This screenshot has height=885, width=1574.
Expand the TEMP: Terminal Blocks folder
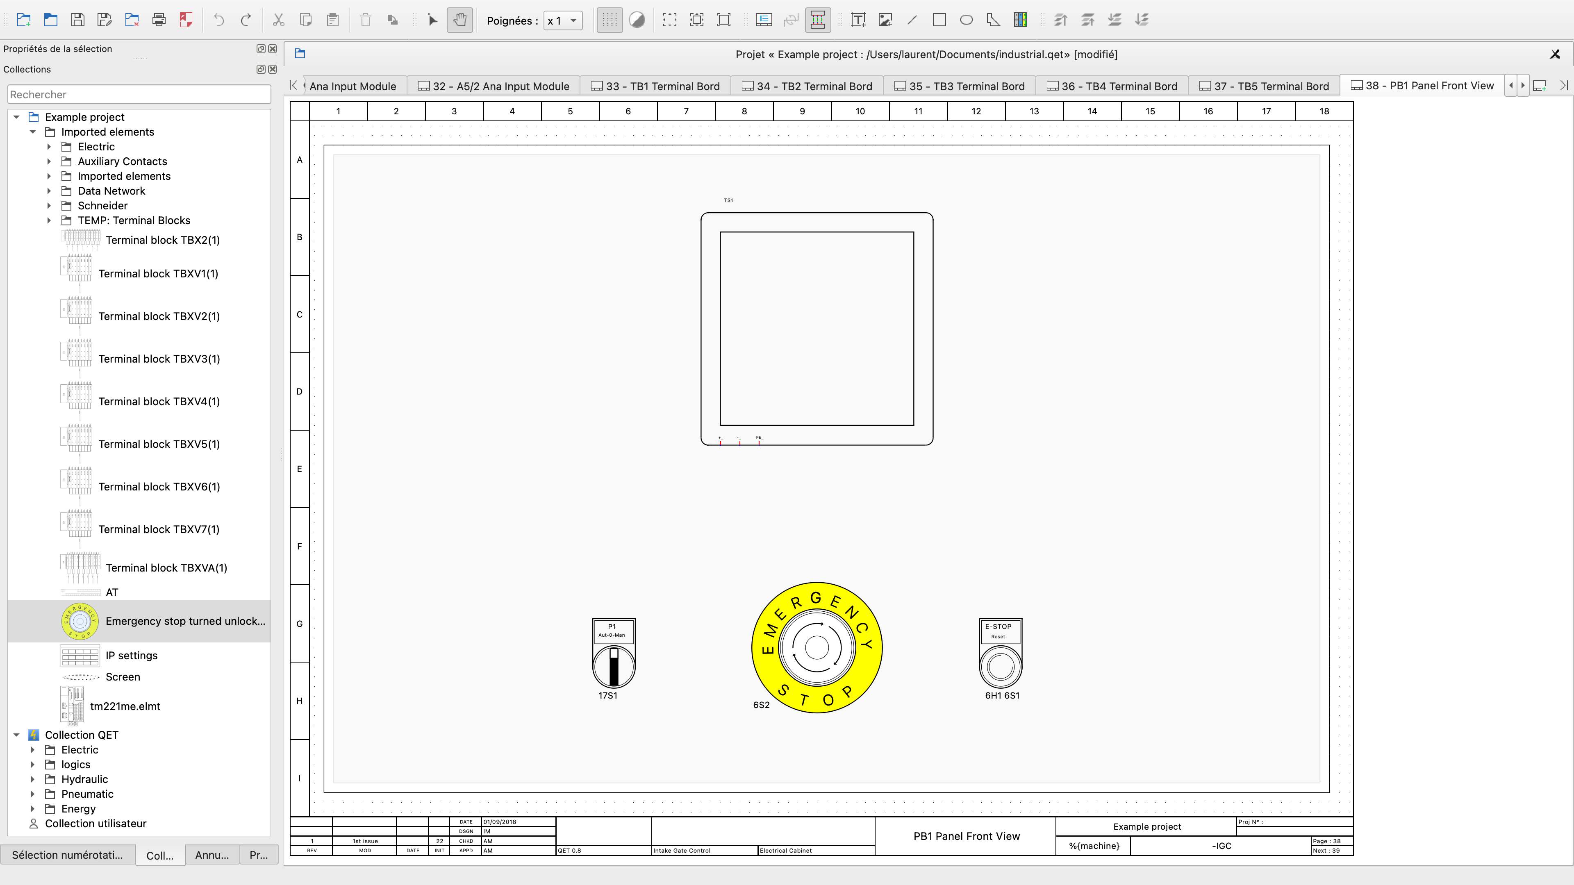pos(50,220)
